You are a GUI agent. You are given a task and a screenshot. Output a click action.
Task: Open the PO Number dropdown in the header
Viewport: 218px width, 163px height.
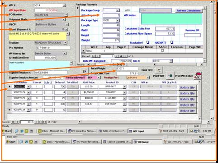click(x=66, y=15)
